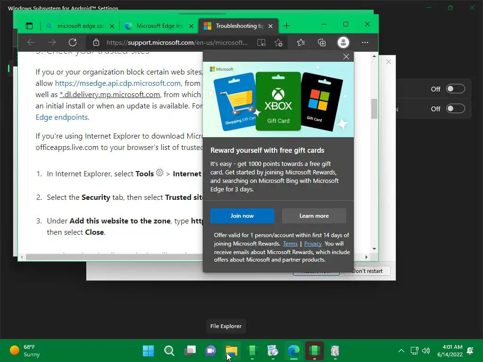This screenshot has height=362, width=483.
Task: Open the network tray icon
Action: tap(414, 351)
